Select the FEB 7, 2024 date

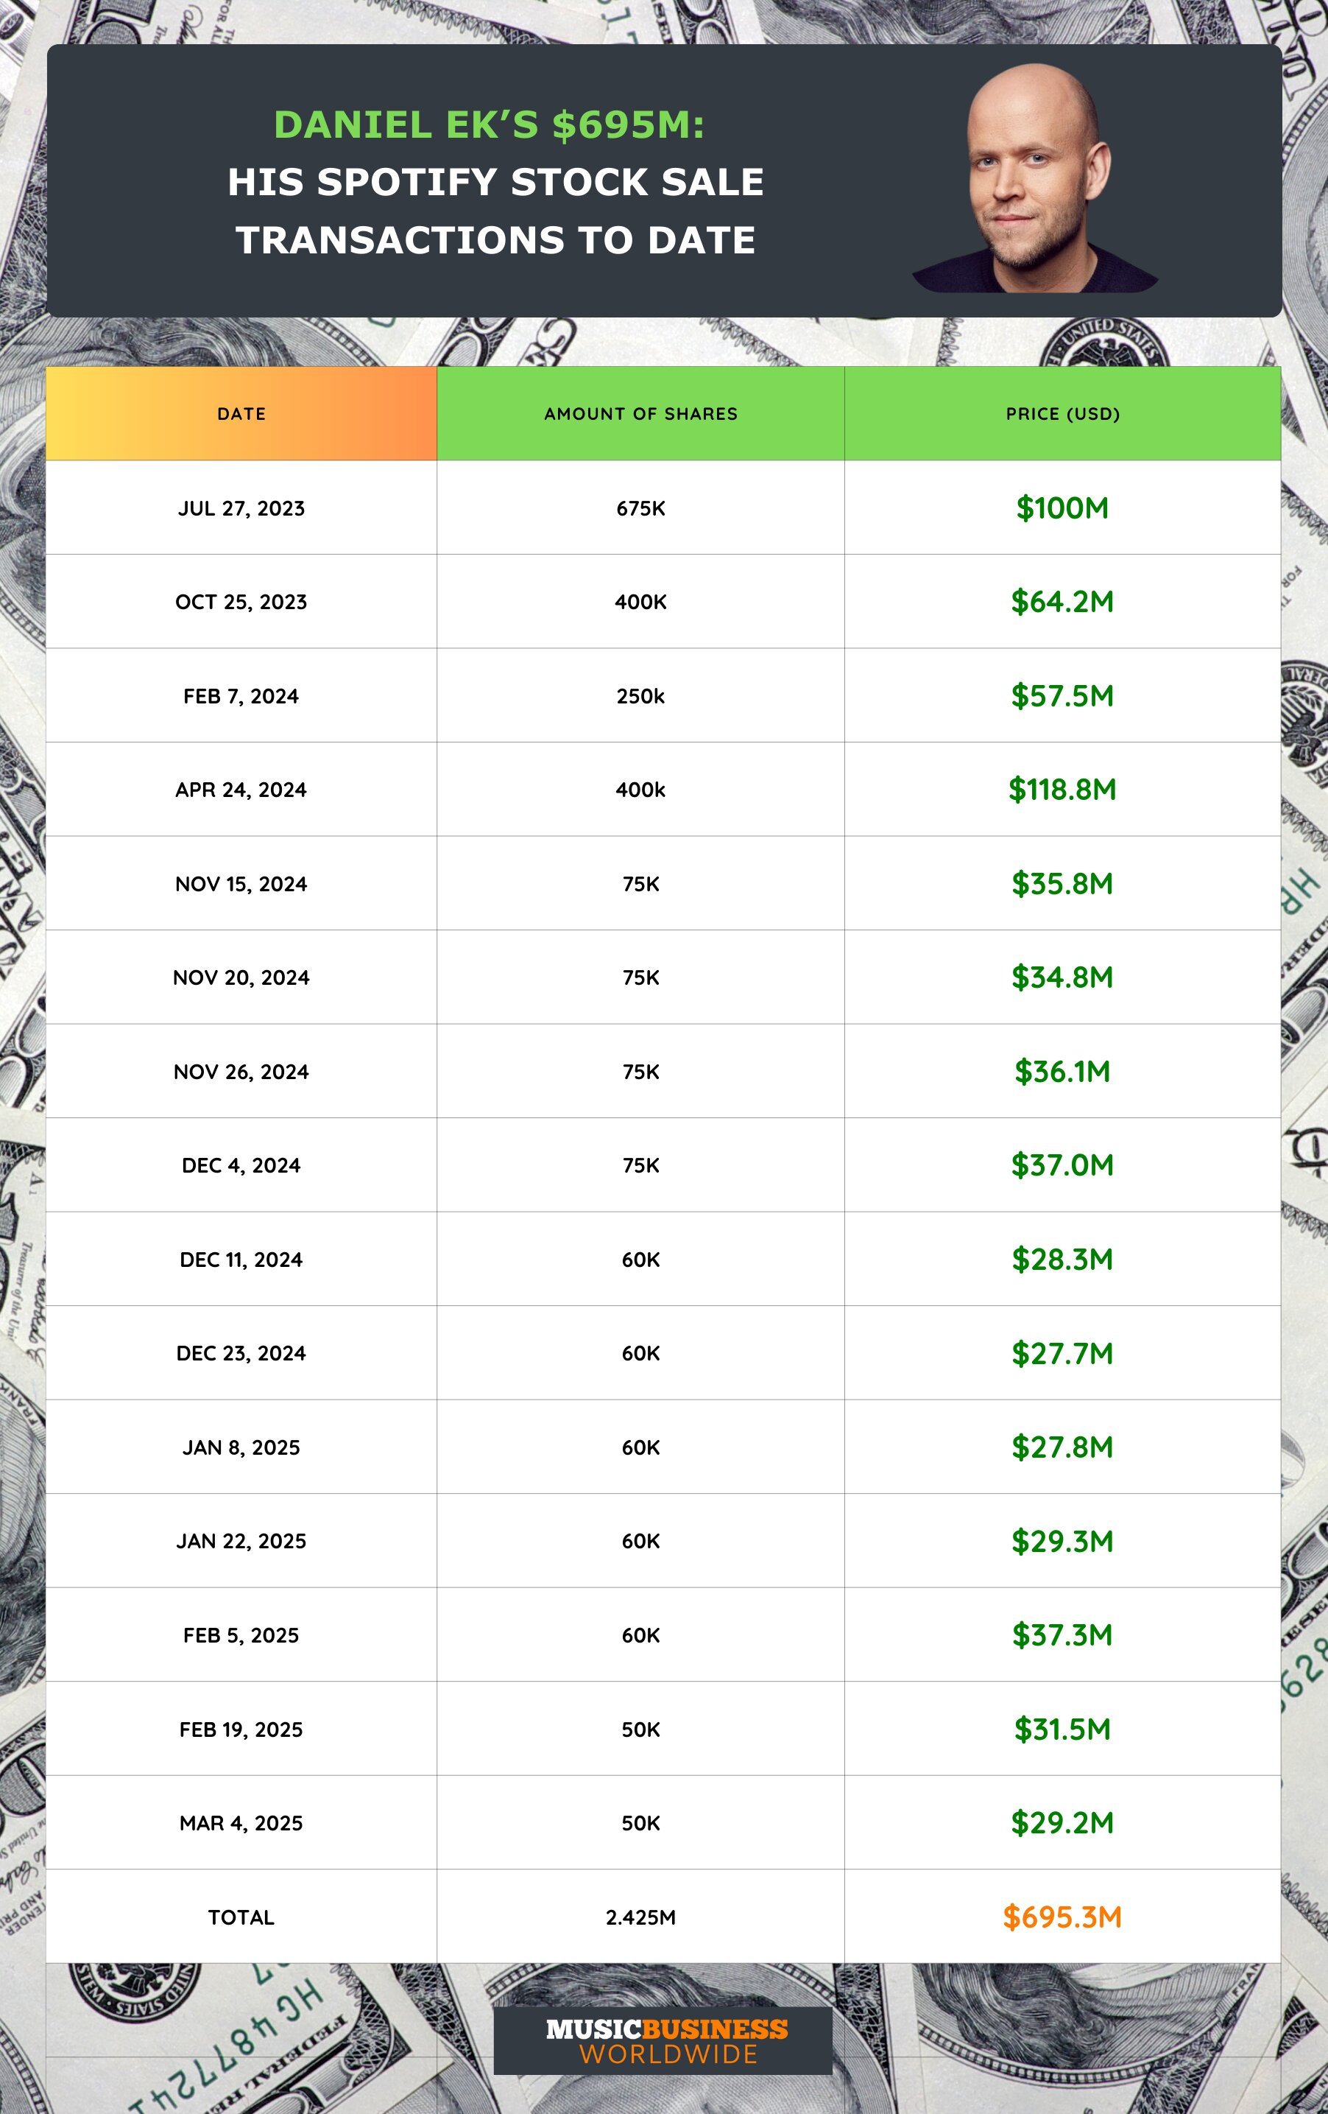[241, 696]
